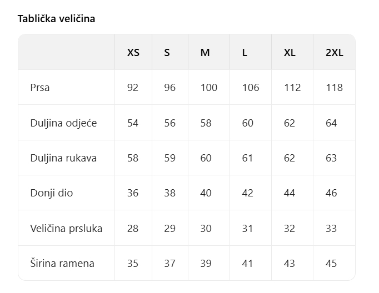Click the Tablička veličina heading
The image size is (379, 293).
(x=57, y=19)
